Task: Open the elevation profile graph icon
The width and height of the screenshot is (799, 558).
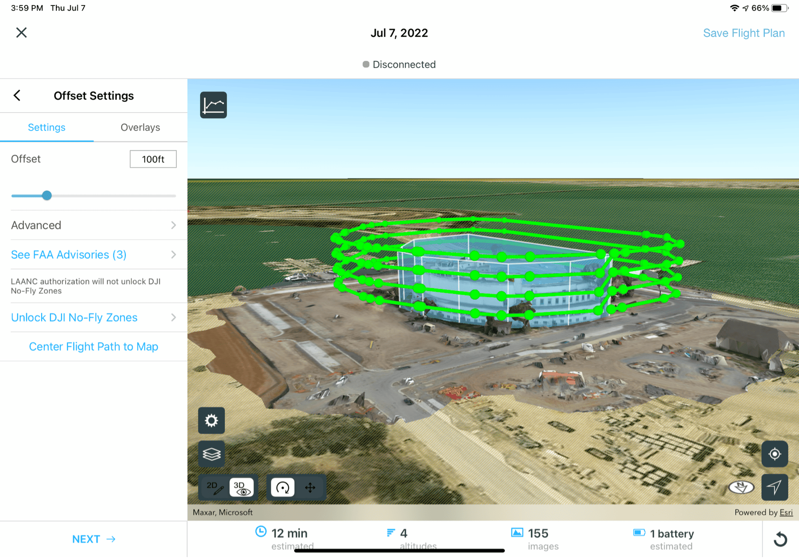Action: coord(213,105)
